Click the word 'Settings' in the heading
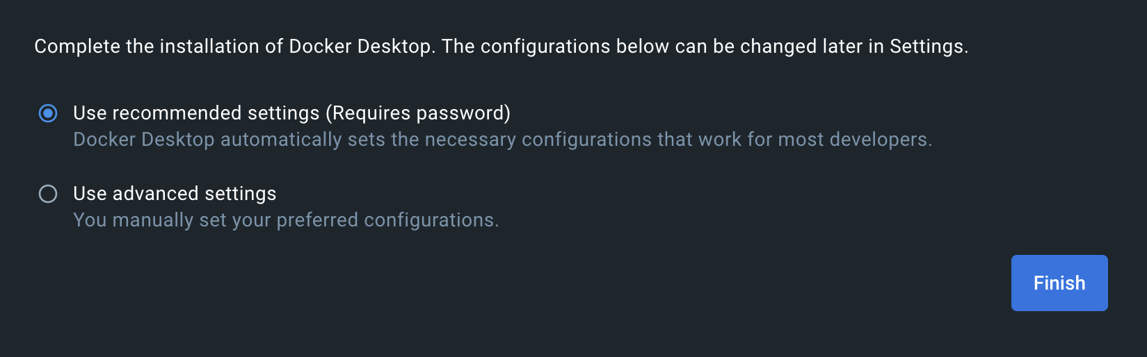Image resolution: width=1147 pixels, height=357 pixels. click(927, 47)
